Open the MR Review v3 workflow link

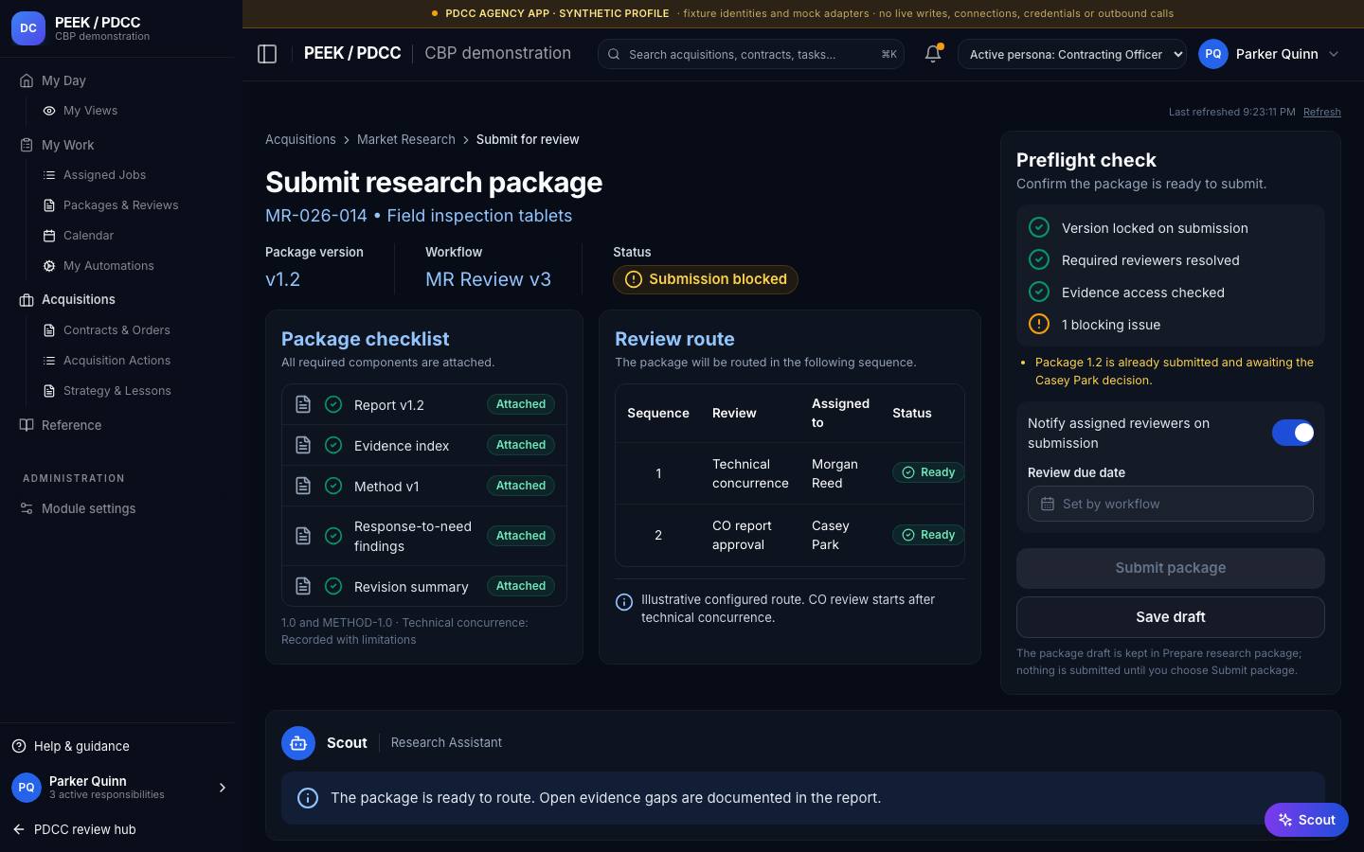488,279
